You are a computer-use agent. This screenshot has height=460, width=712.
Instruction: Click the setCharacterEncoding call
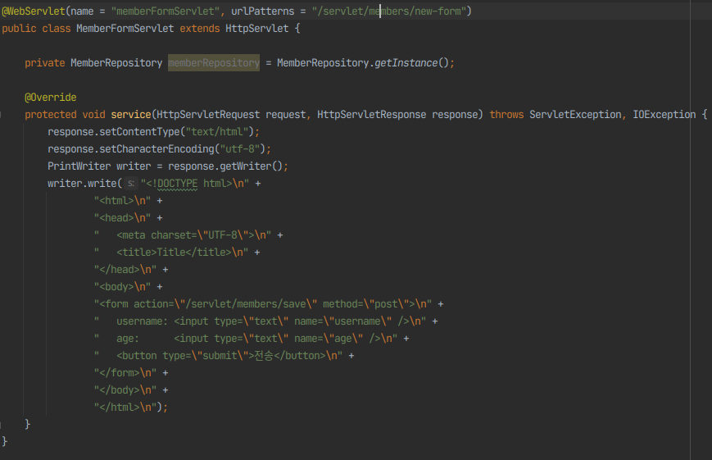coord(156,149)
